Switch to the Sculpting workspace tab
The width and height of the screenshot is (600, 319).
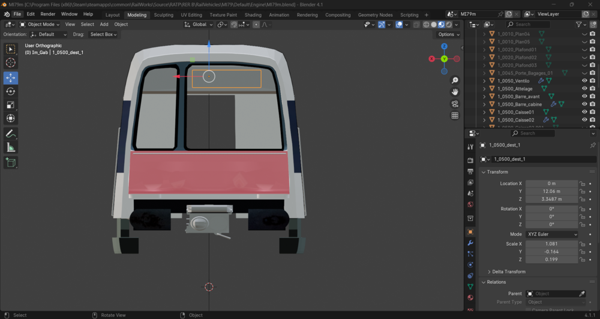(x=163, y=15)
